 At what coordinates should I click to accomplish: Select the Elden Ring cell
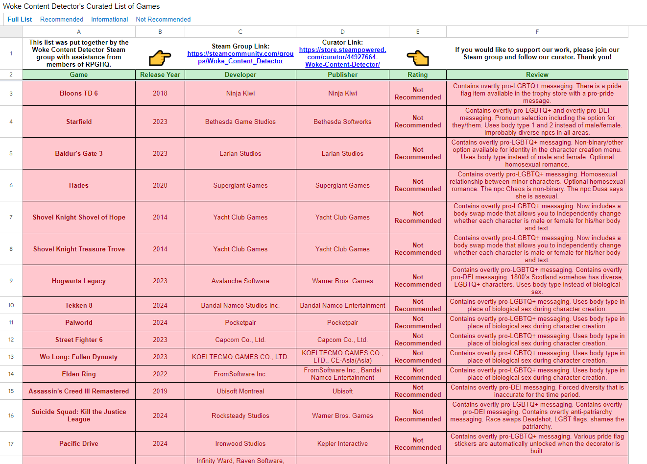[79, 374]
